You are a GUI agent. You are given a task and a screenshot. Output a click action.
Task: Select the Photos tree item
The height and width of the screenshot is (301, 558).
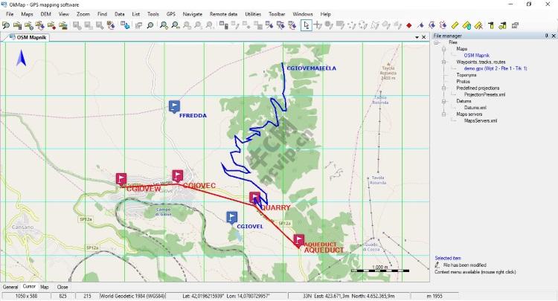click(463, 82)
